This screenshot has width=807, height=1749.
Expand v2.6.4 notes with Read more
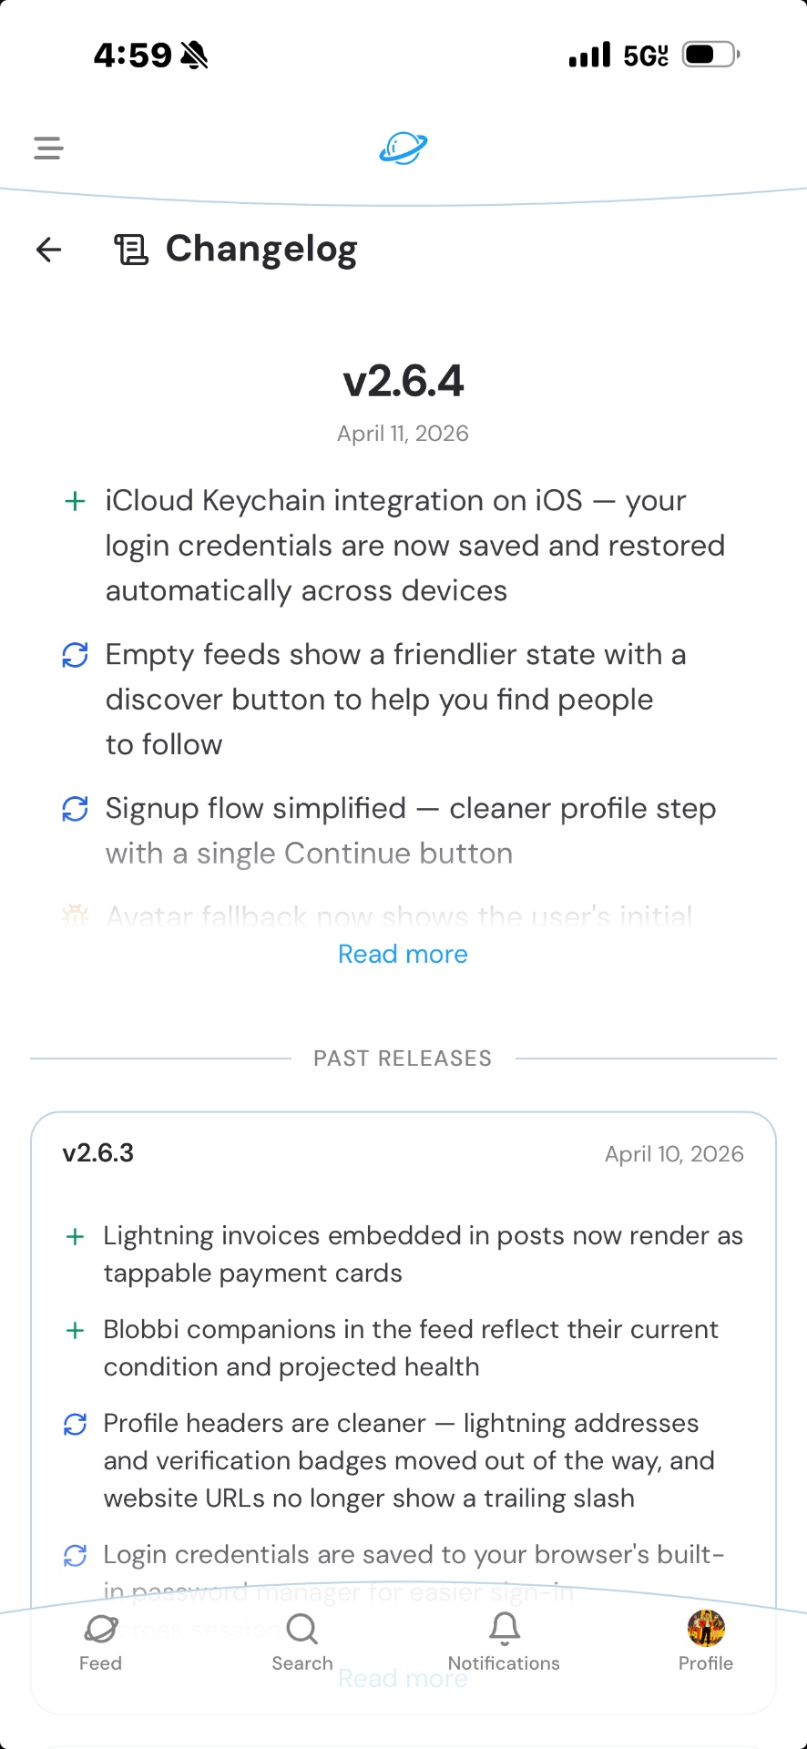(403, 954)
